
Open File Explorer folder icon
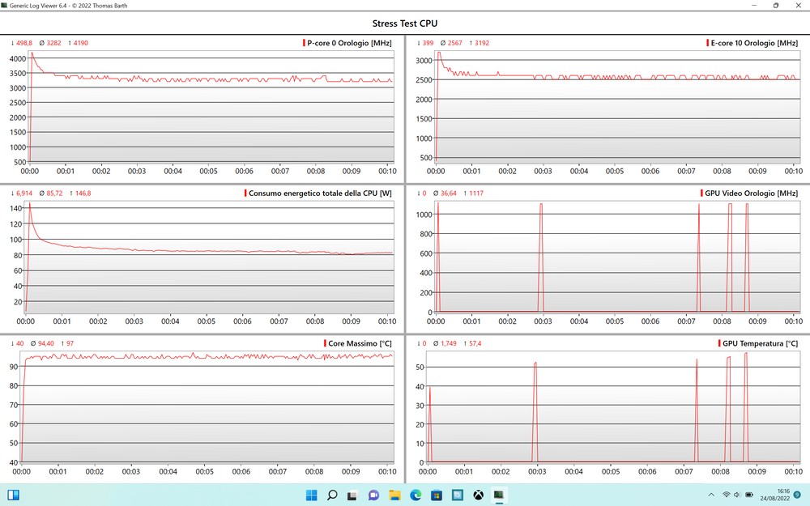pos(395,495)
